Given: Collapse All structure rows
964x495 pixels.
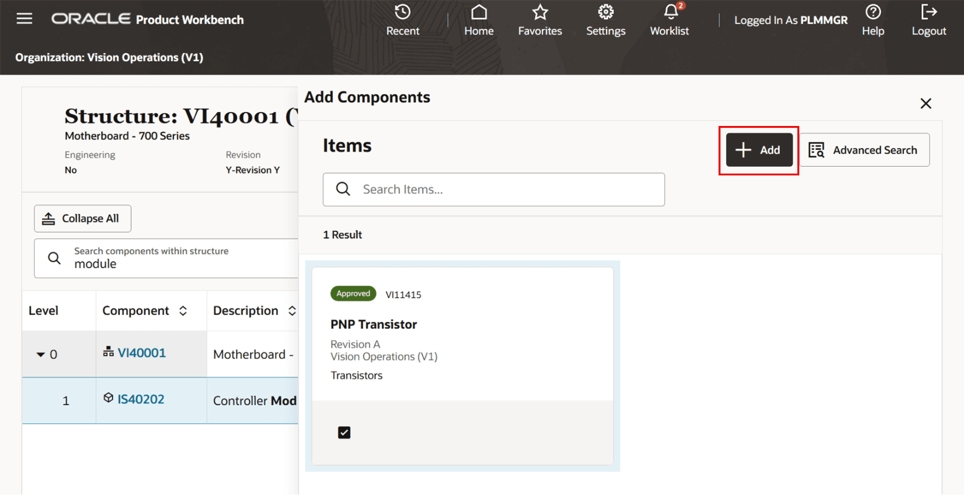Looking at the screenshot, I should [82, 218].
